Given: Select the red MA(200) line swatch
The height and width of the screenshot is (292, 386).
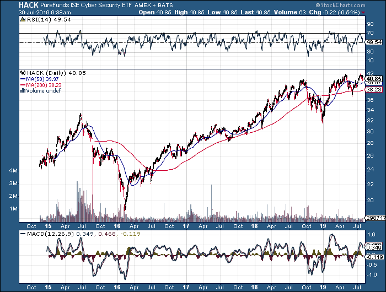Looking at the screenshot, I should point(23,85).
